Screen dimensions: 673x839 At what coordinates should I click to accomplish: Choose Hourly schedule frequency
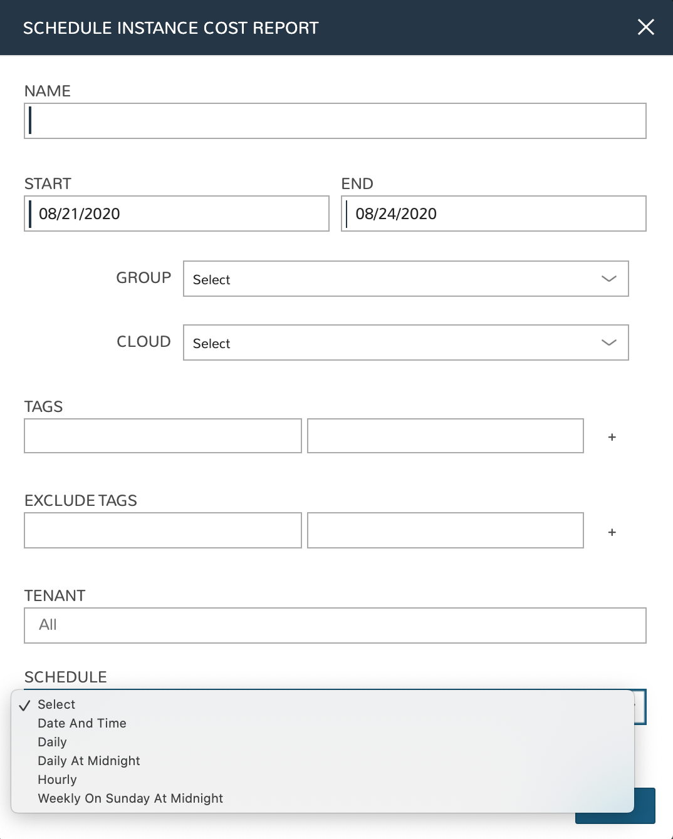pos(57,779)
